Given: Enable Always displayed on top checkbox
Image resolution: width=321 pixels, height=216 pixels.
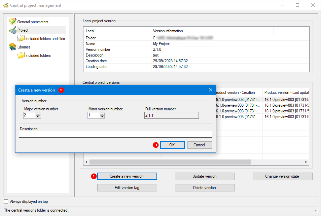Looking at the screenshot, I should (x=6, y=202).
